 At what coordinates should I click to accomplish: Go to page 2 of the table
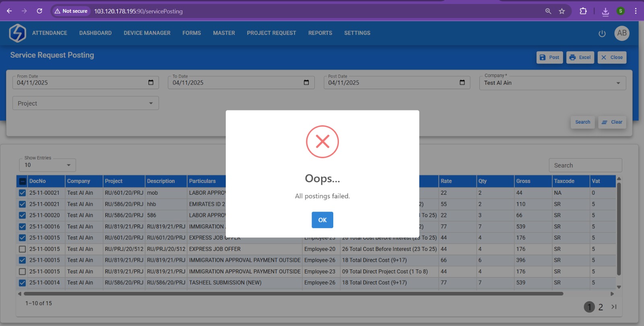tap(600, 307)
